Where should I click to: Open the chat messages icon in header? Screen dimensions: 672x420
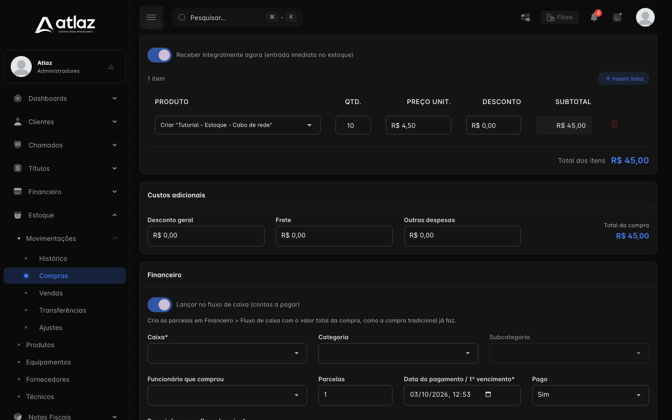coord(617,17)
